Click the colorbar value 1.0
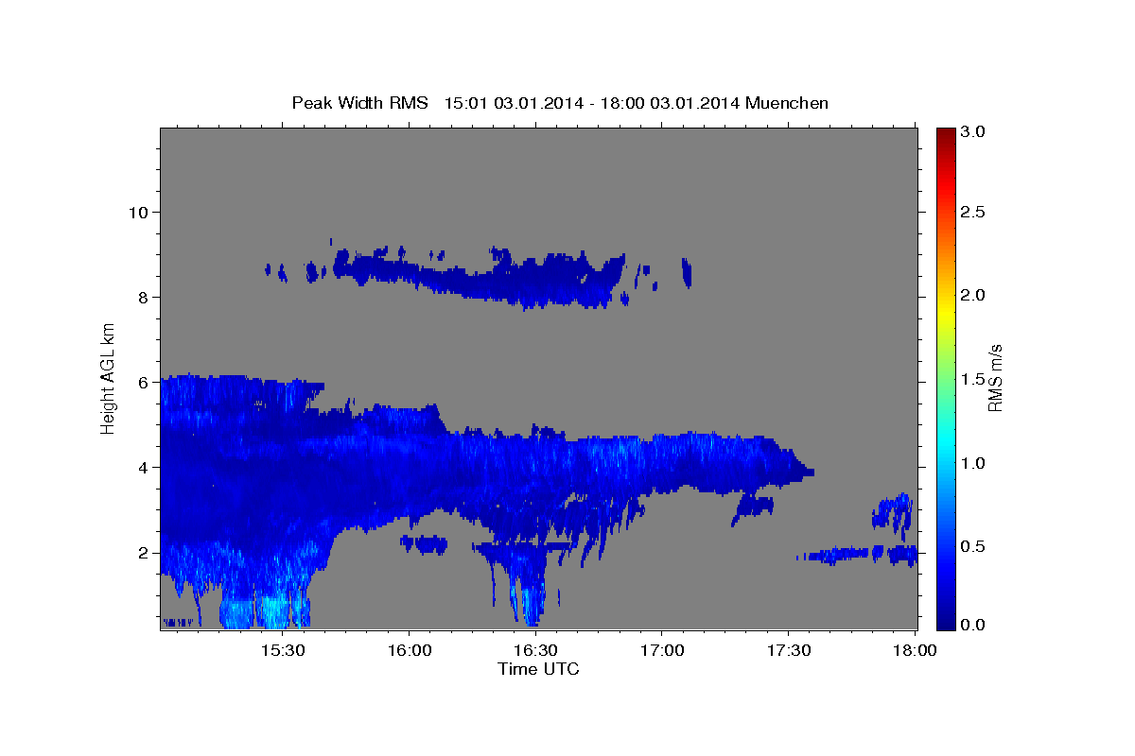The height and width of the screenshot is (756, 1135). (x=973, y=463)
